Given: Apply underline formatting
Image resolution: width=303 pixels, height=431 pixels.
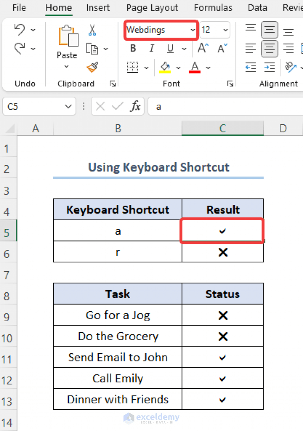Looking at the screenshot, I should pos(169,48).
